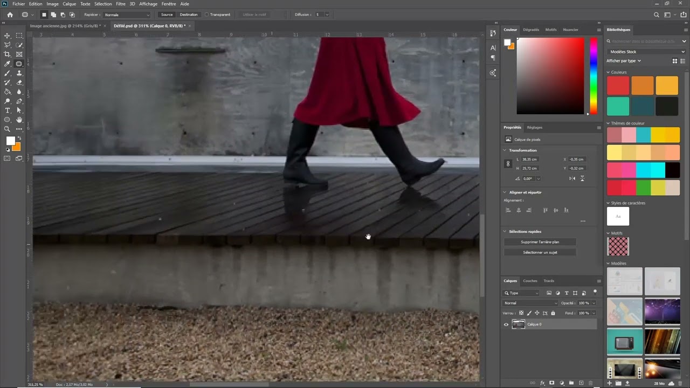The image size is (690, 388).
Task: Click Afficher par type filter
Action: [624, 61]
